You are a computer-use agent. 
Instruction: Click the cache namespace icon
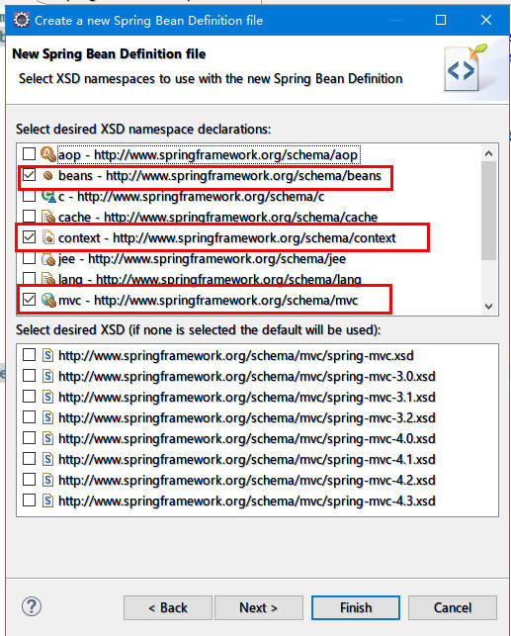click(47, 217)
